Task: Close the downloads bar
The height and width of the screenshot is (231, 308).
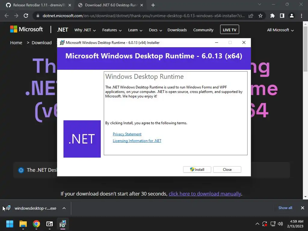Action: pos(303,208)
